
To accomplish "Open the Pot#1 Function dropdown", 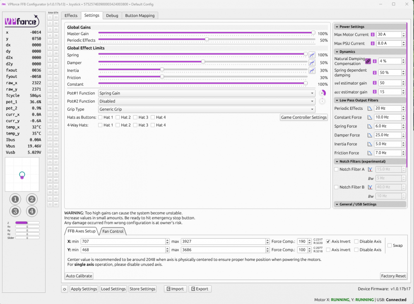I will [206, 93].
